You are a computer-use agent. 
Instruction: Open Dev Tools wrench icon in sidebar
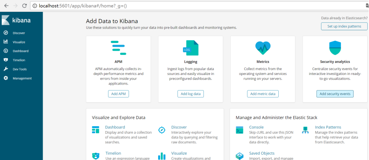point(6,69)
